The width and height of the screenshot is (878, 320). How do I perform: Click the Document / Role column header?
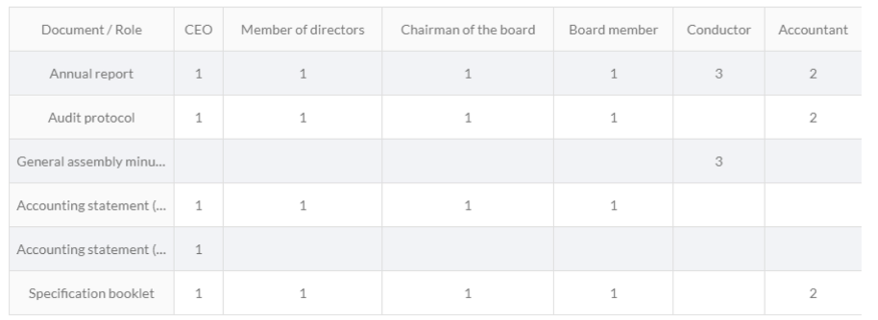[91, 30]
